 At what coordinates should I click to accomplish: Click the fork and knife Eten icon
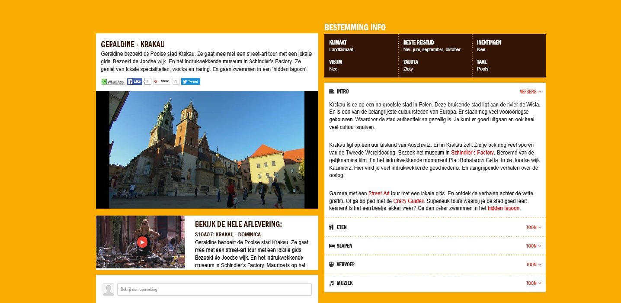331,227
